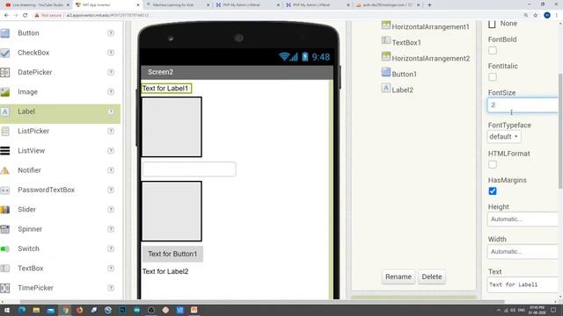Image resolution: width=563 pixels, height=316 pixels.
Task: Switch to Machine Learning for Kids tab
Action: pyautogui.click(x=178, y=5)
